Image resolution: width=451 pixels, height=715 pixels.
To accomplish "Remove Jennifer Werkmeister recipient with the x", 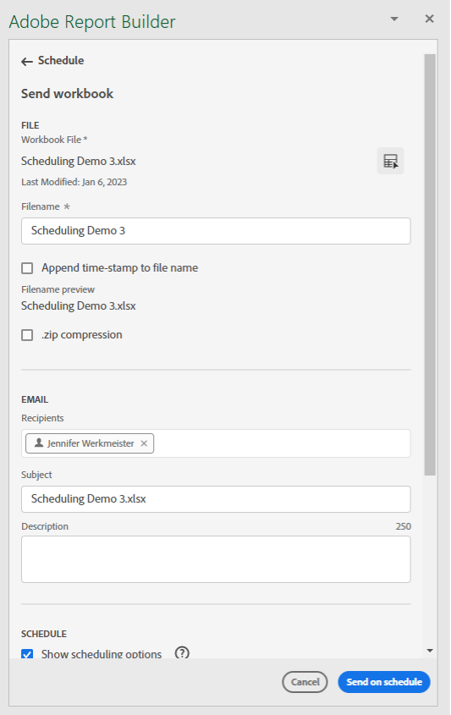I will point(144,443).
